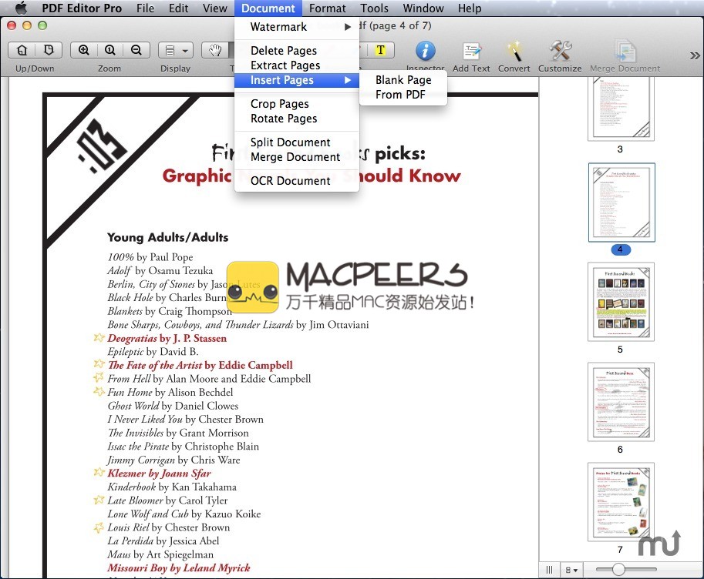
Task: Open the Display mode dropdown
Action: click(x=176, y=50)
